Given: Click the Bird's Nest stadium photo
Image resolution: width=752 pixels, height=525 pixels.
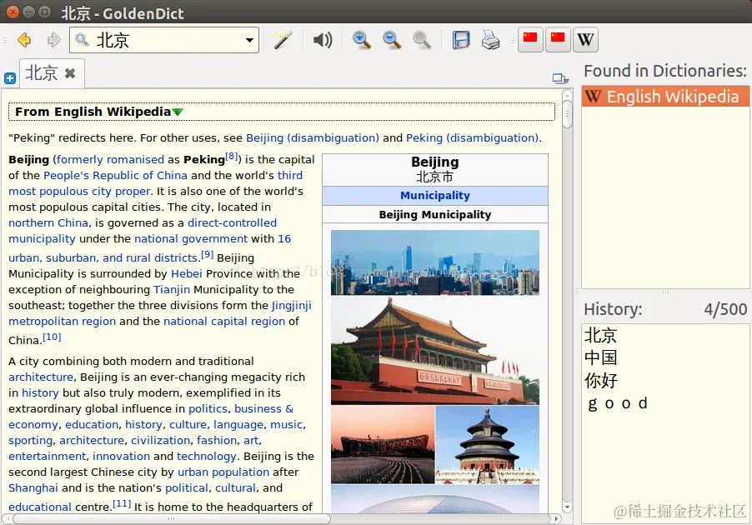Looking at the screenshot, I should [x=383, y=445].
